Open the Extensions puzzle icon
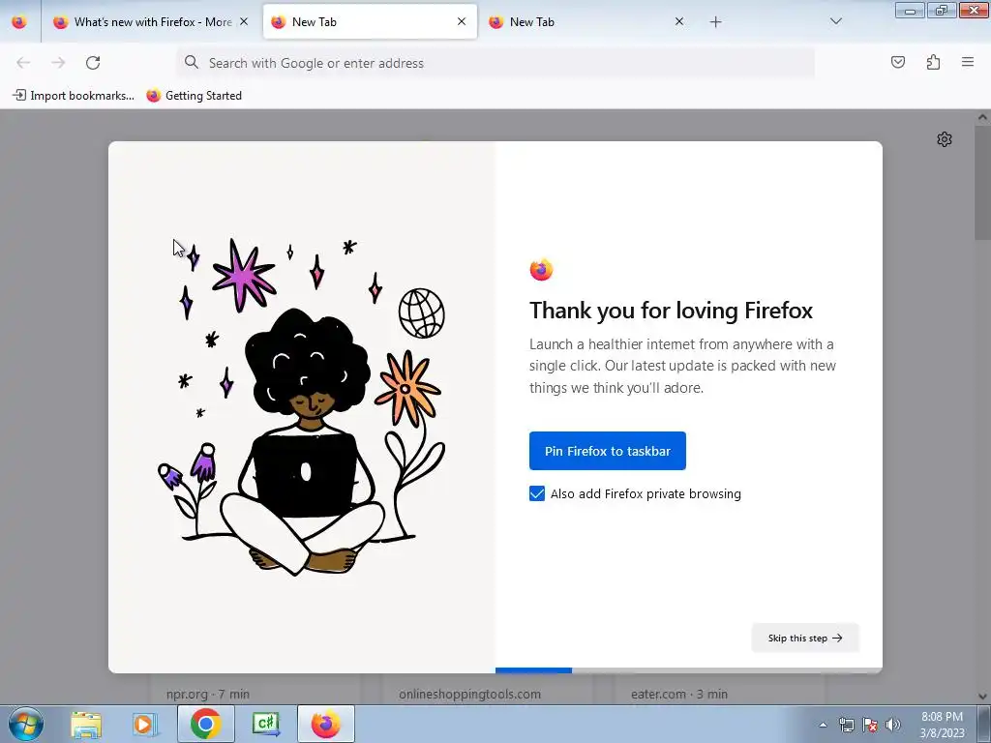The image size is (991, 743). pos(933,62)
